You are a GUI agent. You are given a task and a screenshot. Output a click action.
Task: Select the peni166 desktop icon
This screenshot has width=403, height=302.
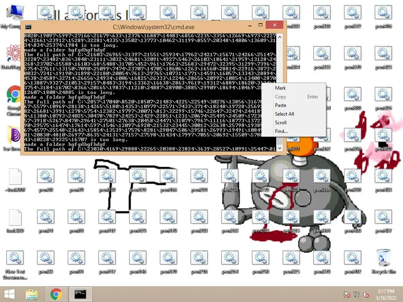(x=168, y=180)
